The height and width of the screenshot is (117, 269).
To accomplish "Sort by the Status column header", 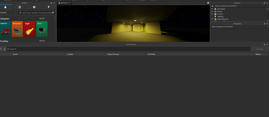I will tap(261, 54).
